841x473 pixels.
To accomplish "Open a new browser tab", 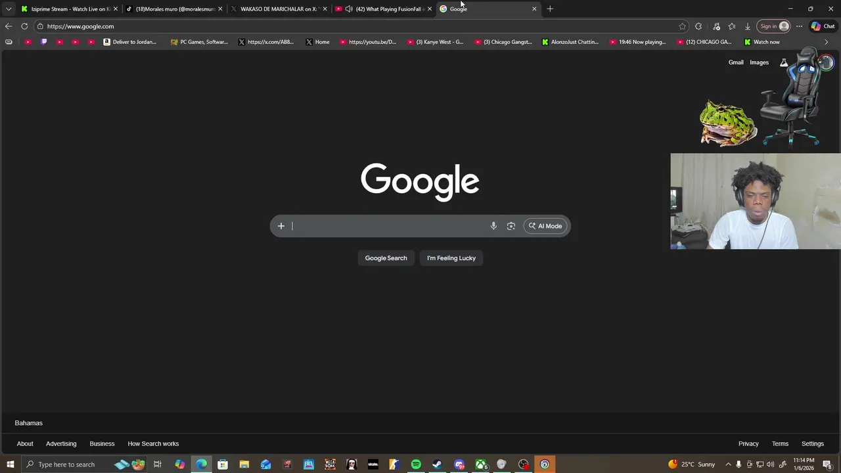I will (550, 9).
